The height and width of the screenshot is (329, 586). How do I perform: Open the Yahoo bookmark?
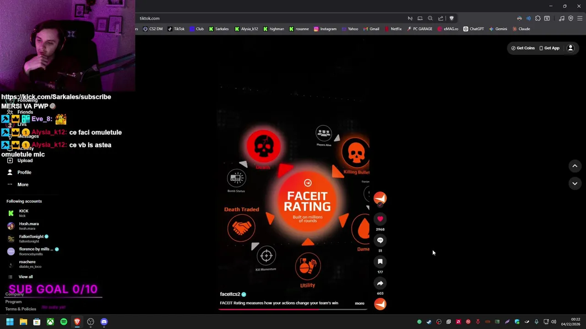pyautogui.click(x=350, y=29)
